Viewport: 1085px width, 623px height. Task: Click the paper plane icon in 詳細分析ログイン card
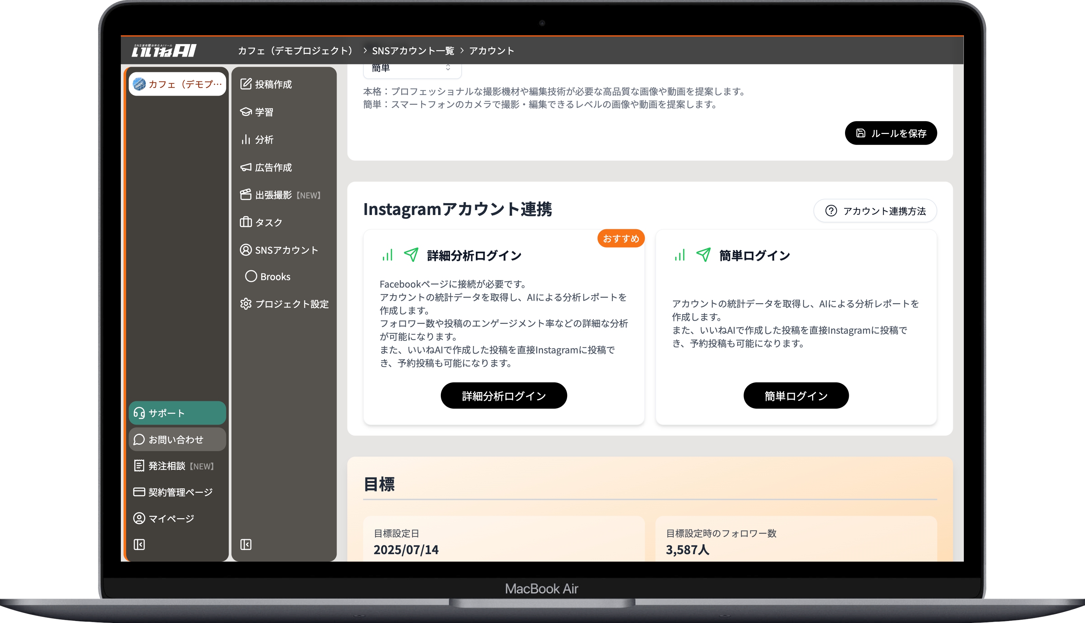click(x=411, y=255)
